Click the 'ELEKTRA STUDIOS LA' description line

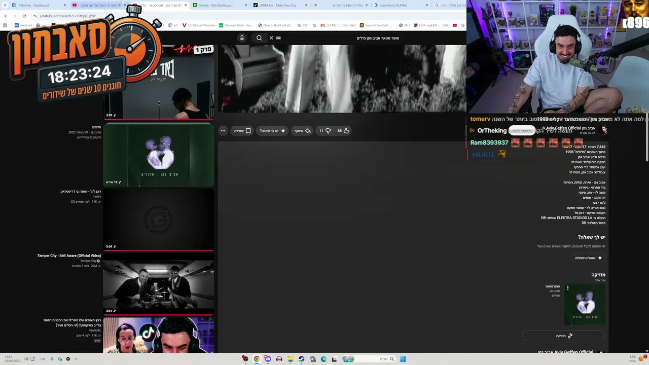pyautogui.click(x=573, y=218)
